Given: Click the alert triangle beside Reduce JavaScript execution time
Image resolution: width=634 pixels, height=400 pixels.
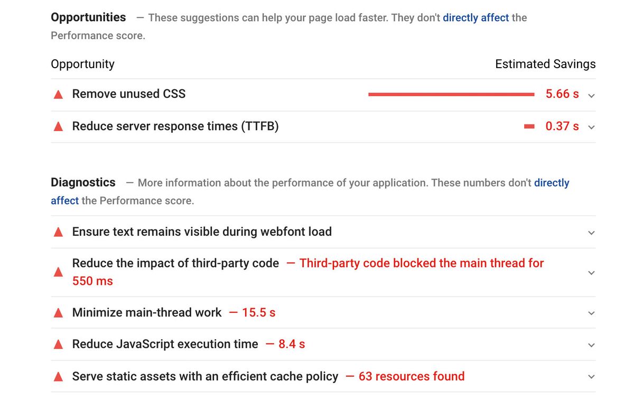Looking at the screenshot, I should click(58, 344).
